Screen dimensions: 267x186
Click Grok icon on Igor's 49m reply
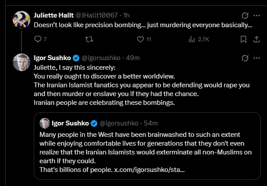coord(244,57)
